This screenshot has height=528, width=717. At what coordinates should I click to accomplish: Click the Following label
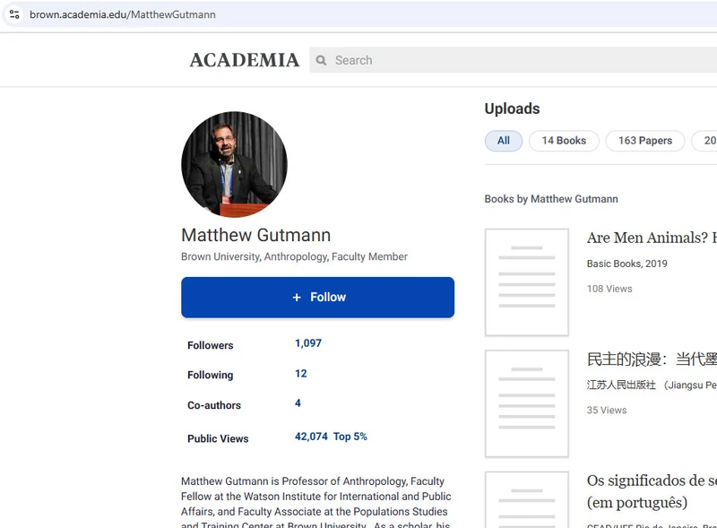211,376
